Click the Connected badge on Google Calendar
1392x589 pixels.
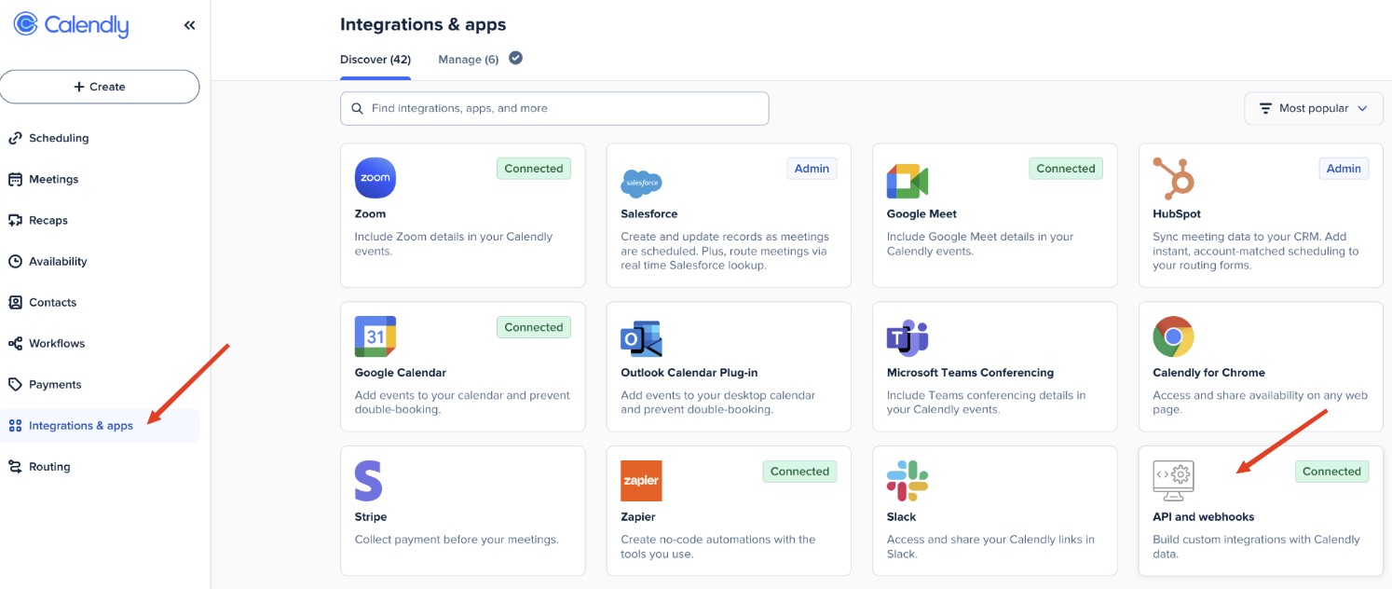(534, 327)
